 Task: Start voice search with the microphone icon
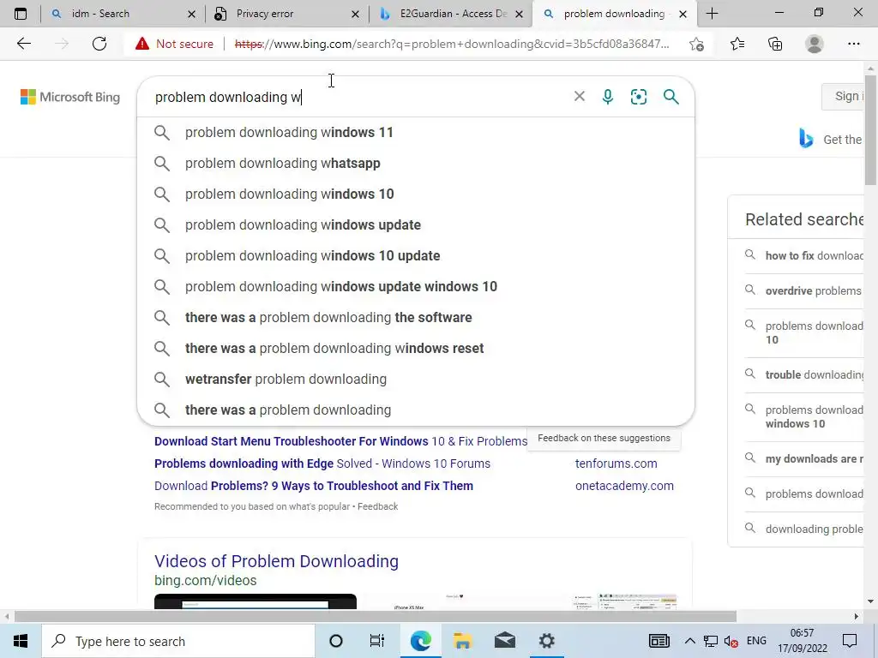[608, 97]
